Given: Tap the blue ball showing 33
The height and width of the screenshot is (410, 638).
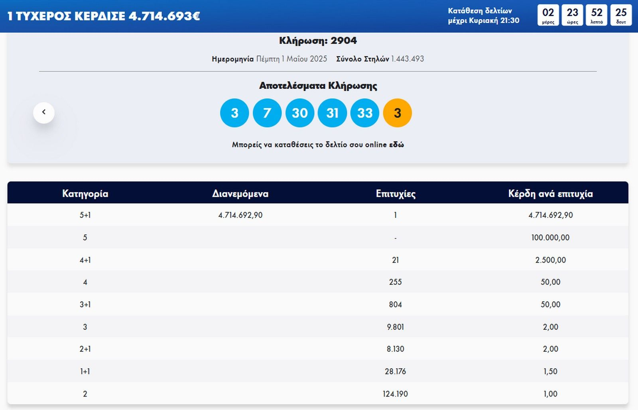Looking at the screenshot, I should pyautogui.click(x=365, y=113).
